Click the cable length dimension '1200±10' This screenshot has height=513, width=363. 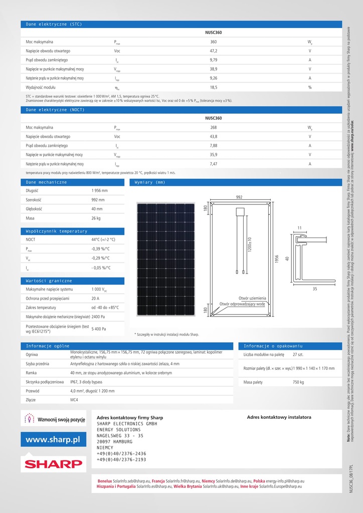(250, 244)
